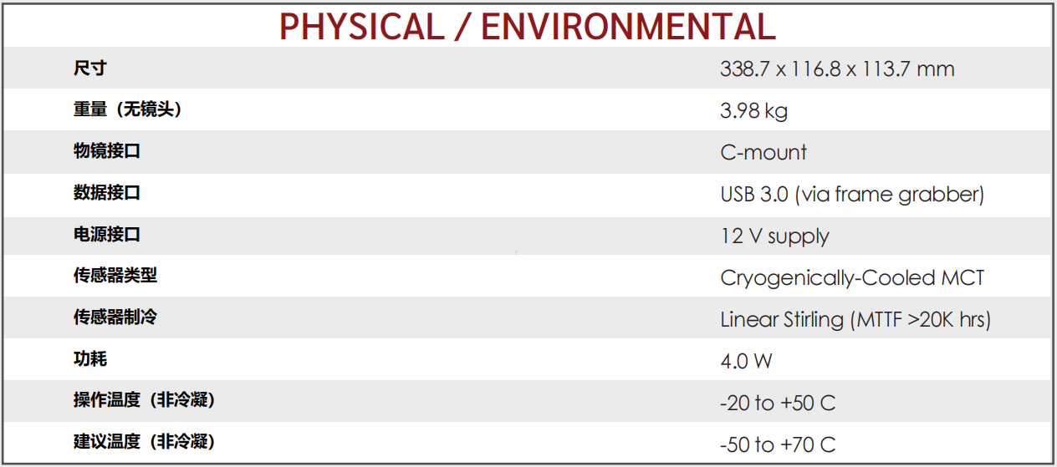Select the 数据接口 label
The image size is (1057, 467).
tap(107, 193)
